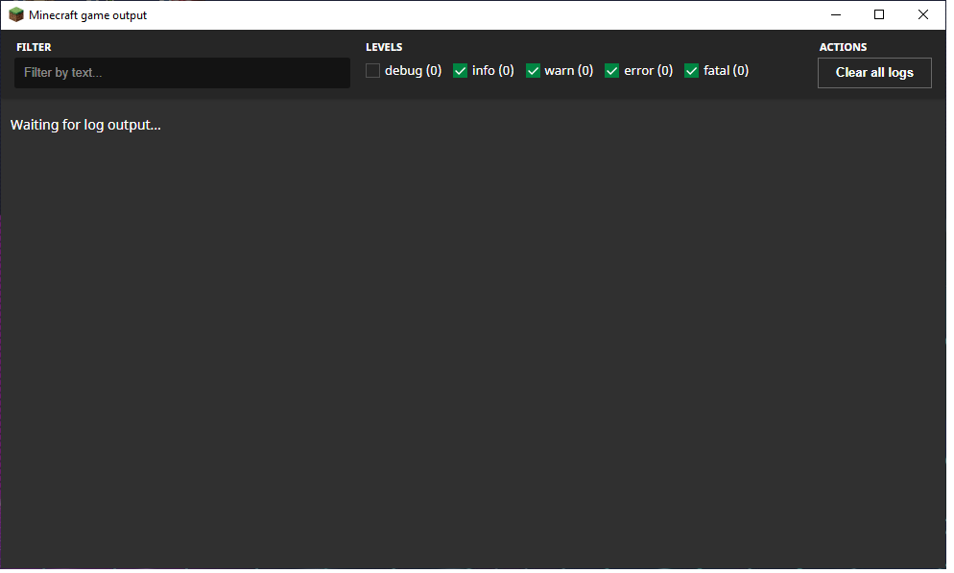Screen dimensions: 954x573
Task: Click the FILTER section heading
Action: pyautogui.click(x=35, y=47)
